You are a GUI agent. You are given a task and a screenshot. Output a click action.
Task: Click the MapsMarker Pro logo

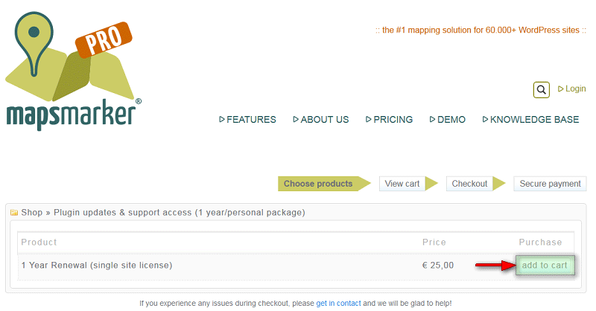tap(73, 71)
